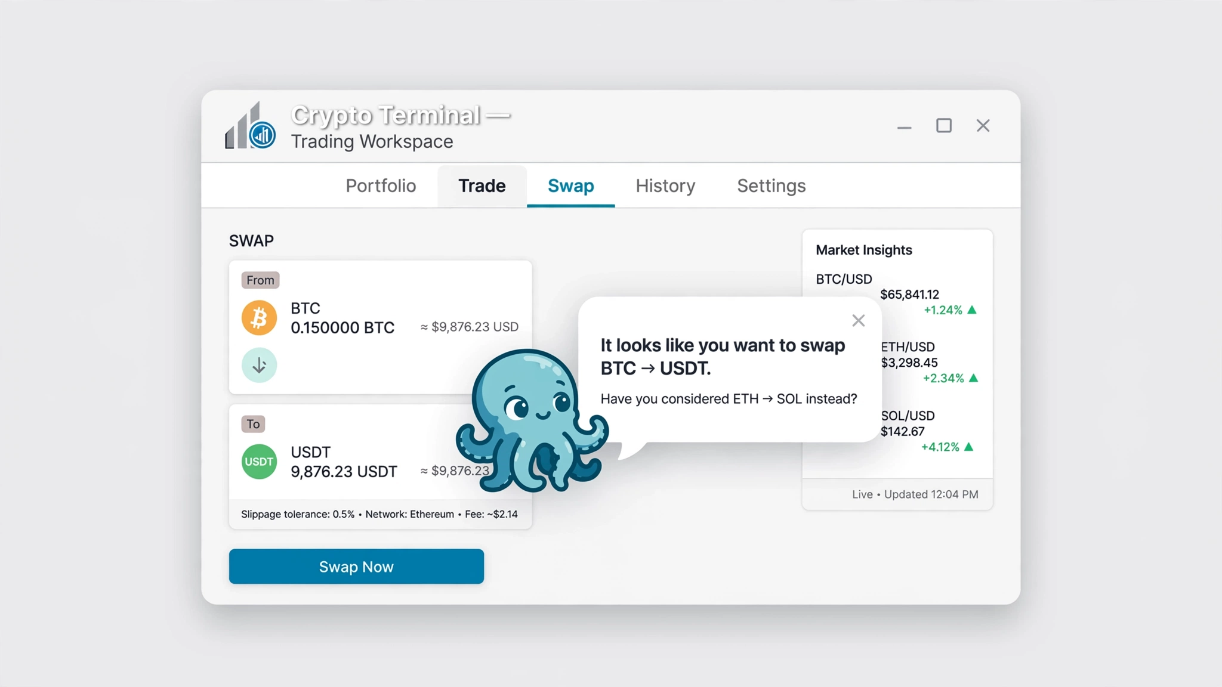Dismiss the assistant speech bubble

pyautogui.click(x=858, y=321)
